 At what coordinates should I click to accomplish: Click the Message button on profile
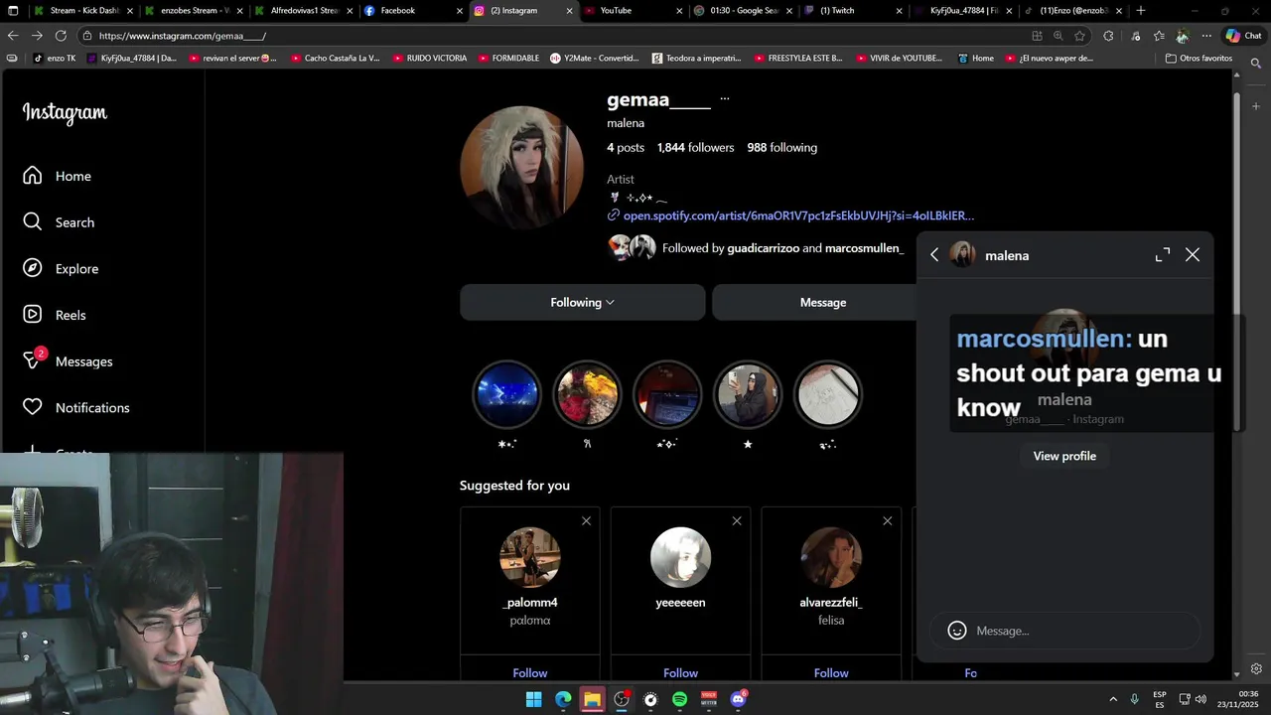coord(823,302)
